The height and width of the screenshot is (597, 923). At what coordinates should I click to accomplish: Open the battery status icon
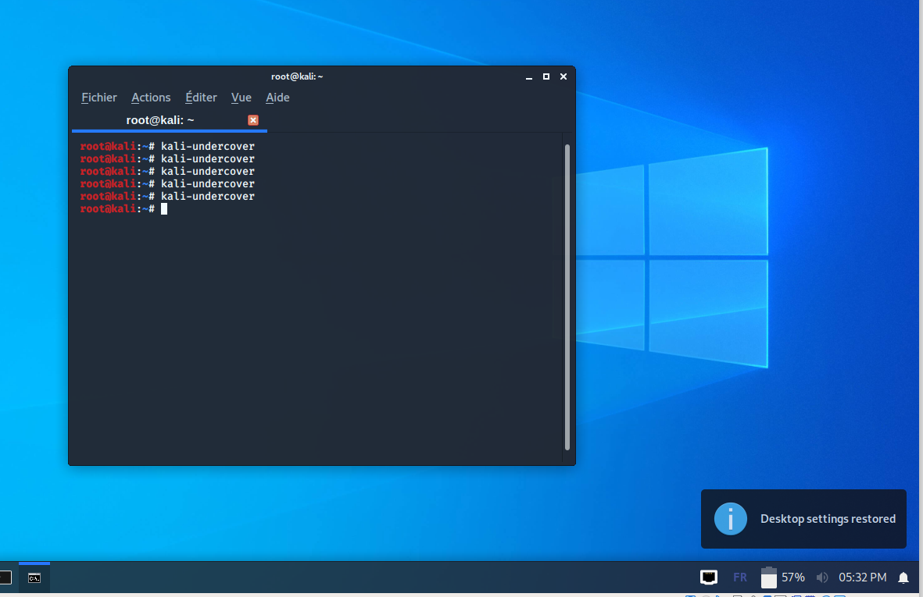click(x=769, y=577)
